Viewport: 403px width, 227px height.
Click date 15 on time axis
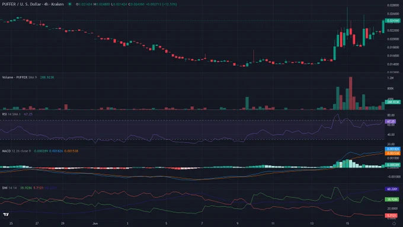tap(347, 223)
